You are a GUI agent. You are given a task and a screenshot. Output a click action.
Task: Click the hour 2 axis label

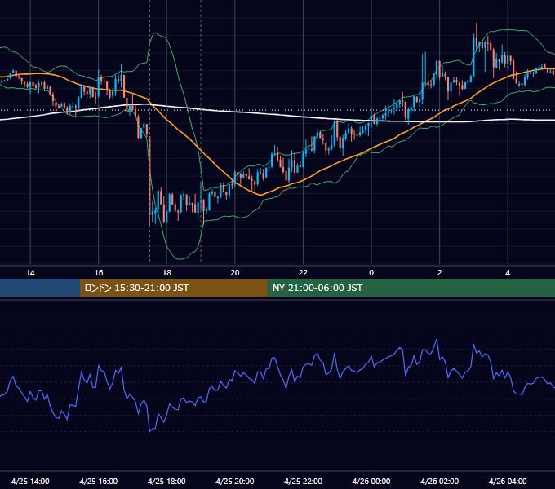coord(440,273)
